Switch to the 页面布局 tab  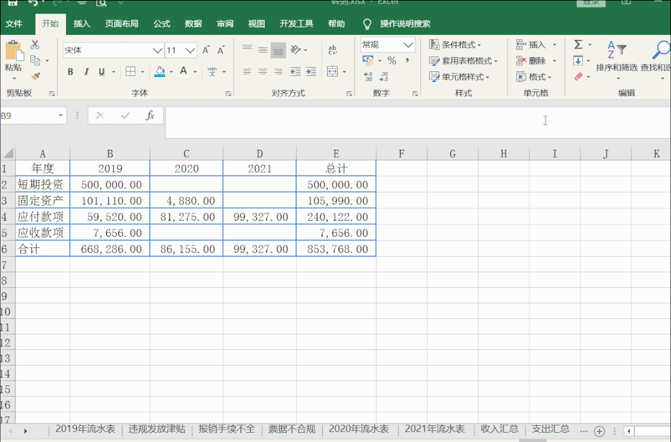(x=121, y=24)
